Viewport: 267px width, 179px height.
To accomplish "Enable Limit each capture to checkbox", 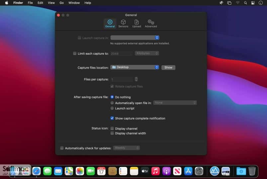I will [x=75, y=53].
